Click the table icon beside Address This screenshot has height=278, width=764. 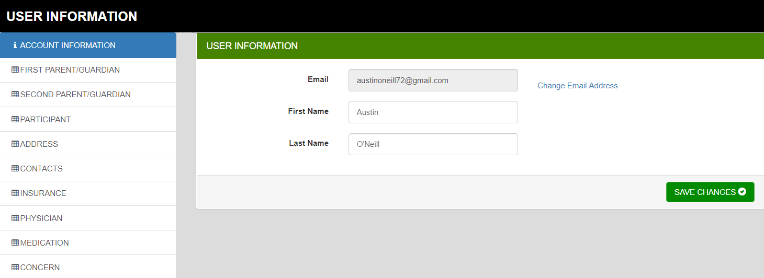(15, 144)
